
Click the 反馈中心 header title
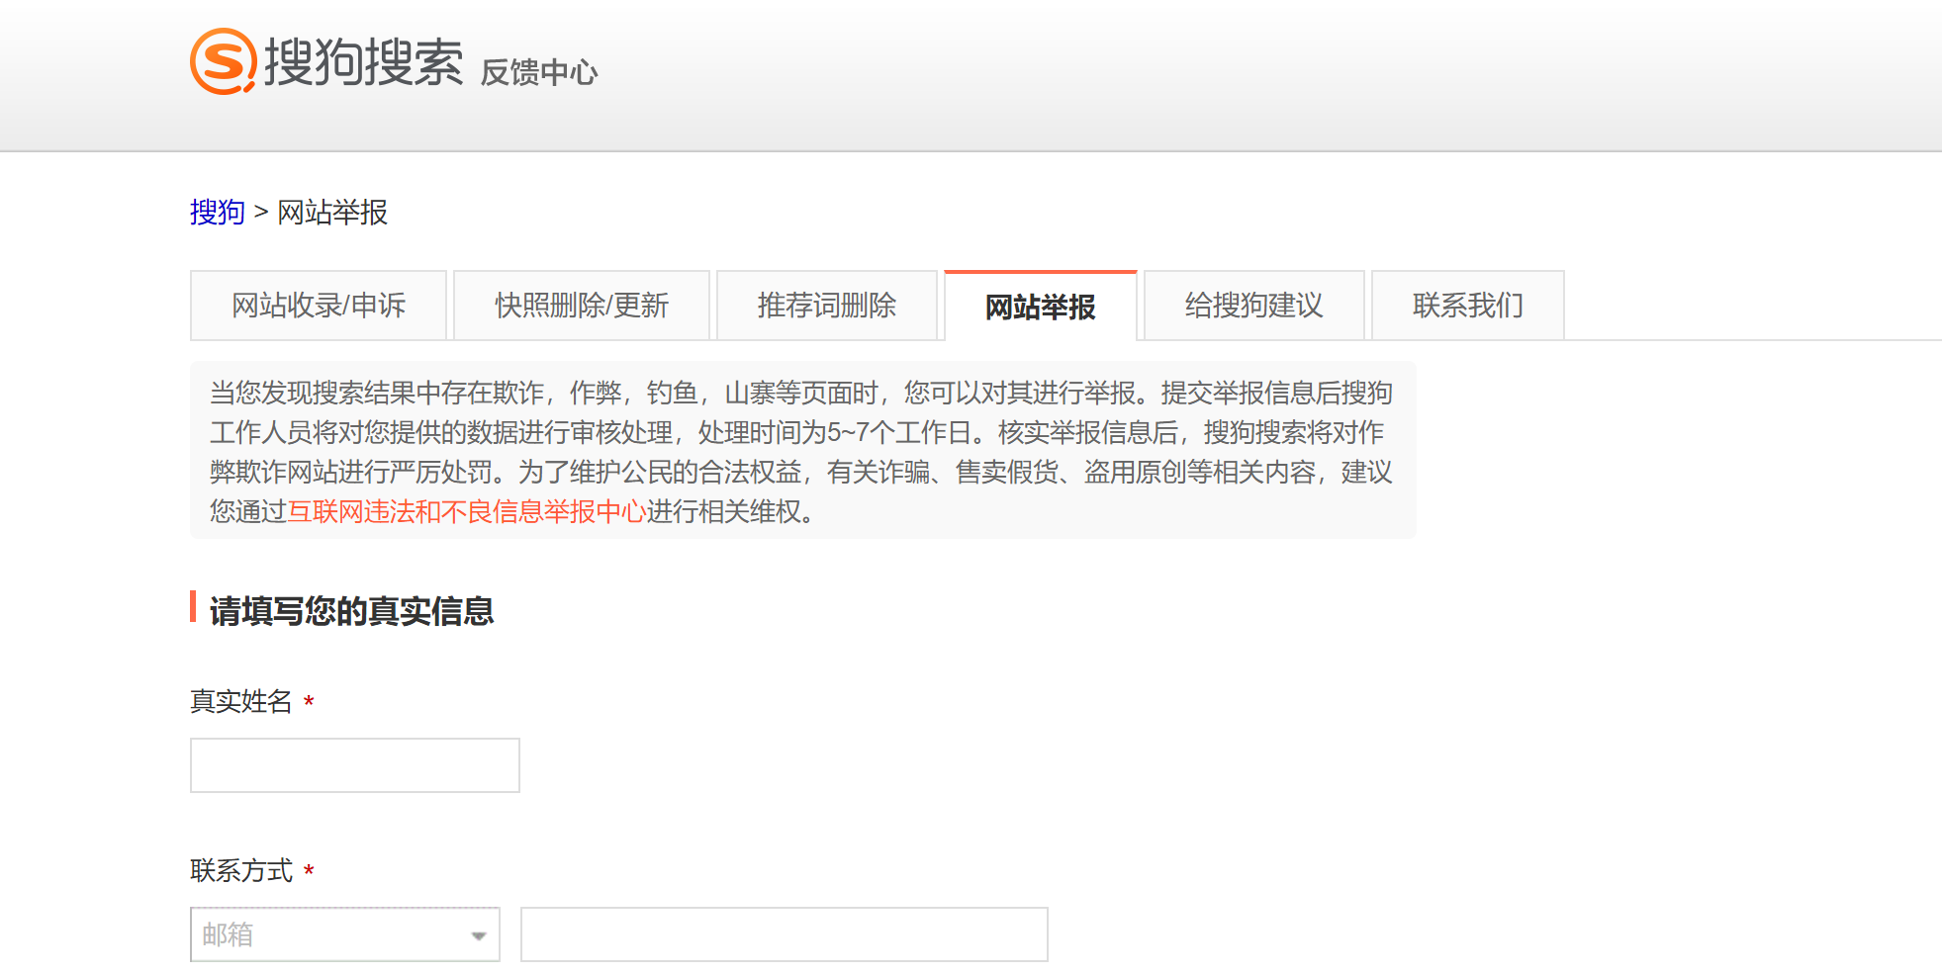pyautogui.click(x=538, y=72)
